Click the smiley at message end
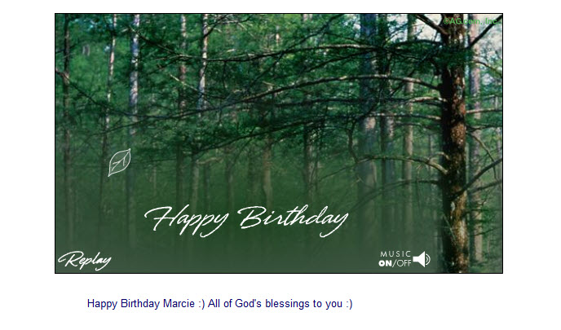Viewport: 561px width, 330px height. coord(349,304)
